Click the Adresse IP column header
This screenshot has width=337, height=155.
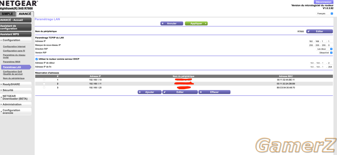point(95,76)
